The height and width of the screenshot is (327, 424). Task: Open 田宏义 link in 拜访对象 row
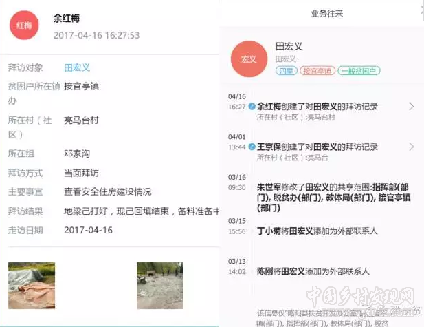(77, 67)
